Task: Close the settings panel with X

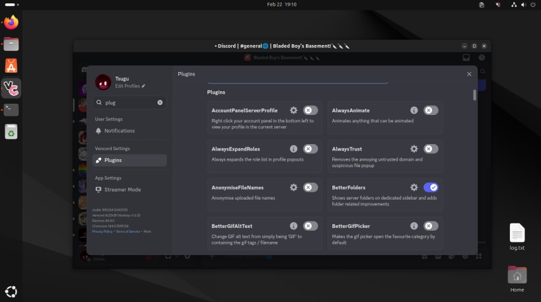Action: pos(469,74)
